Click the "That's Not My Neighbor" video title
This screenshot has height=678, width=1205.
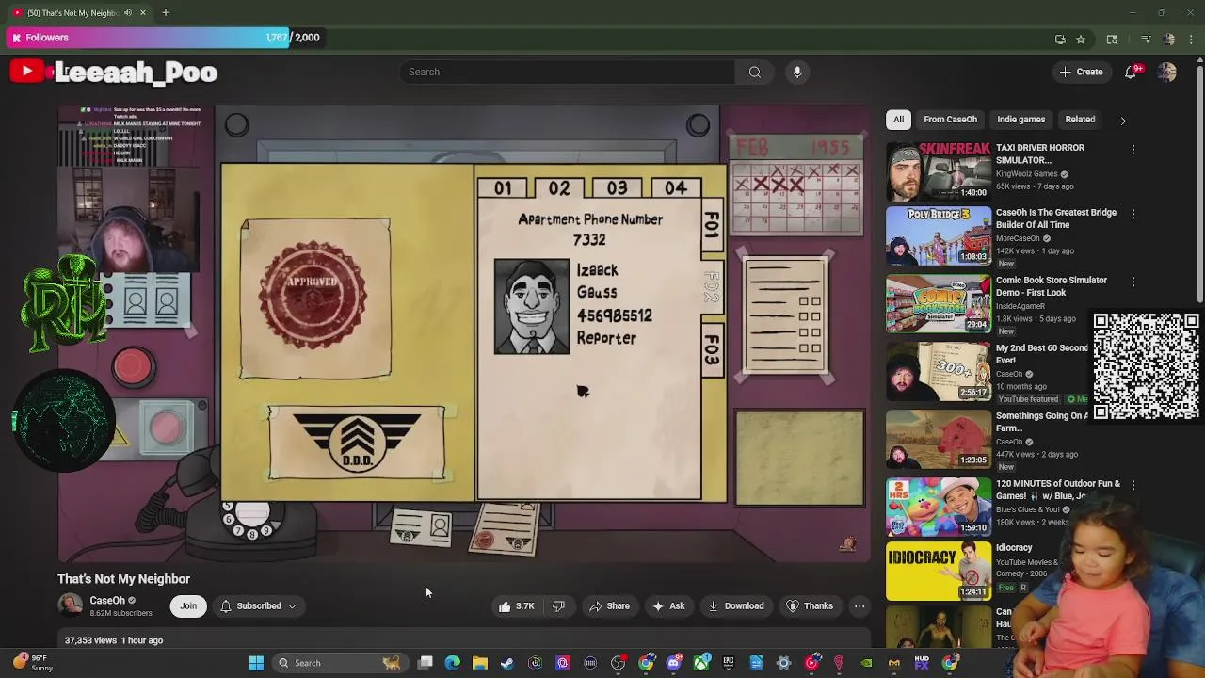pyautogui.click(x=123, y=579)
